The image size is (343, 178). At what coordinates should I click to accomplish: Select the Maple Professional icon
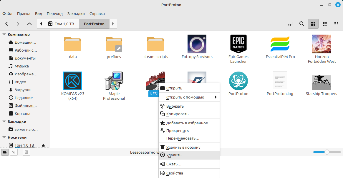(114, 81)
